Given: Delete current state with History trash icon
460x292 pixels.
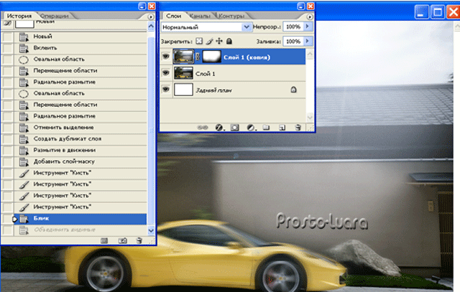Looking at the screenshot, I should click(x=139, y=241).
